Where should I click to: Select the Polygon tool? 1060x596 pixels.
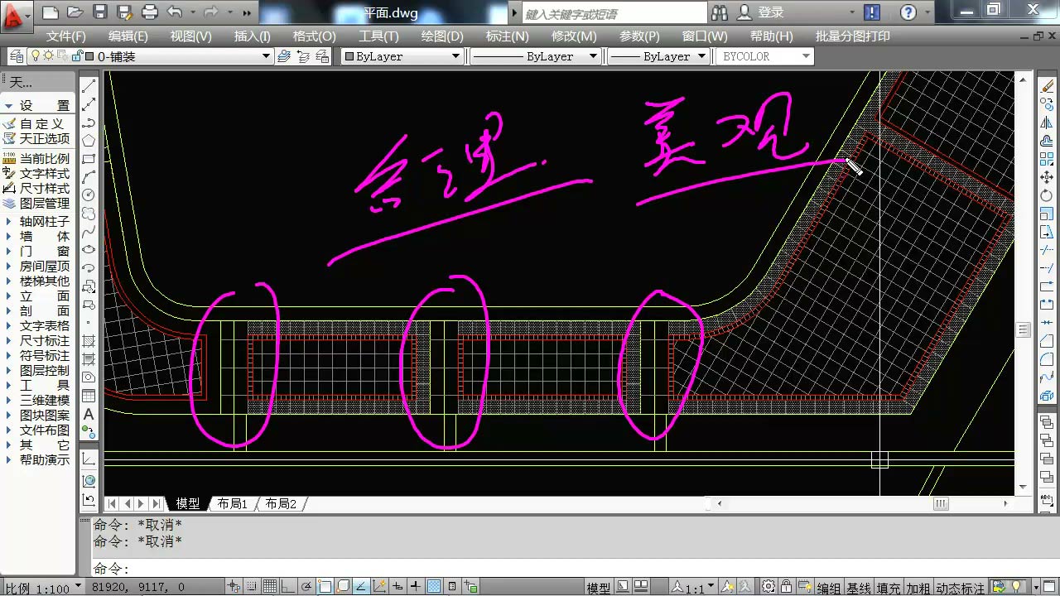click(89, 141)
